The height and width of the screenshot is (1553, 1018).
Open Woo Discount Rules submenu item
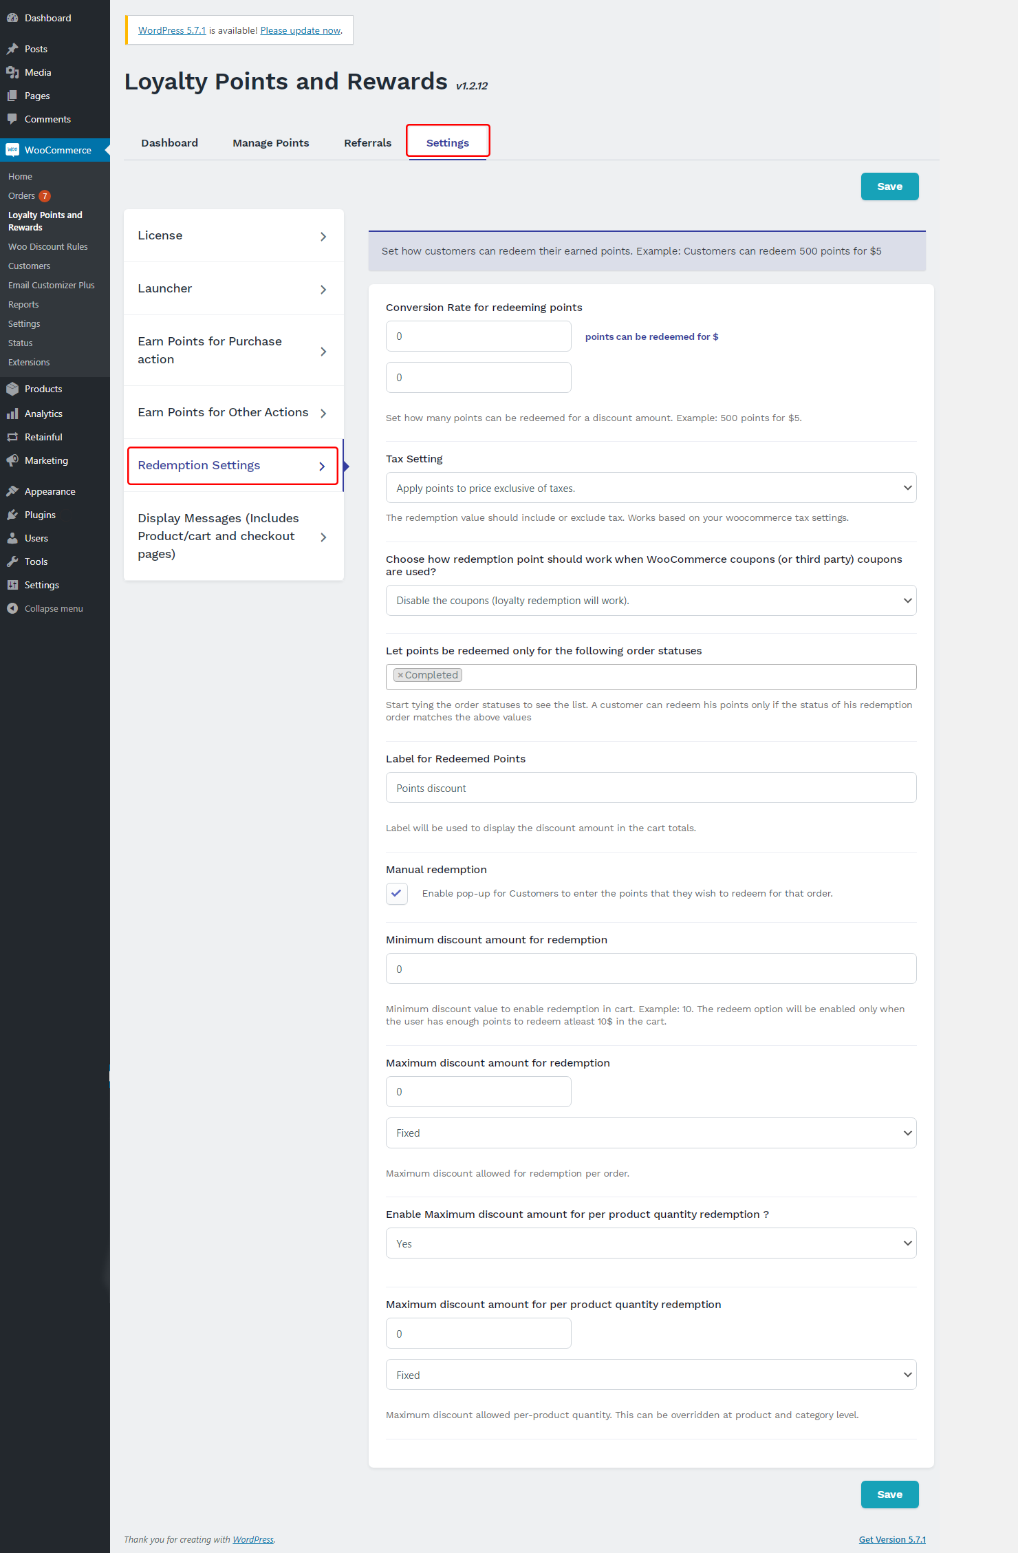48,246
